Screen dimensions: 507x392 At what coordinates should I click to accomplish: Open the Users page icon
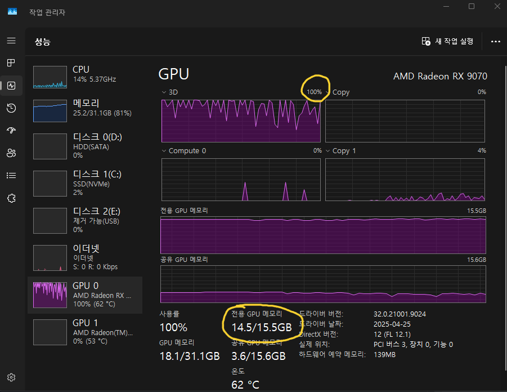(11, 153)
